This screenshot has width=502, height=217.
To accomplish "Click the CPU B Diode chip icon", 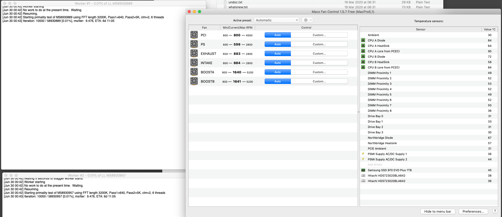I will 363,56.
